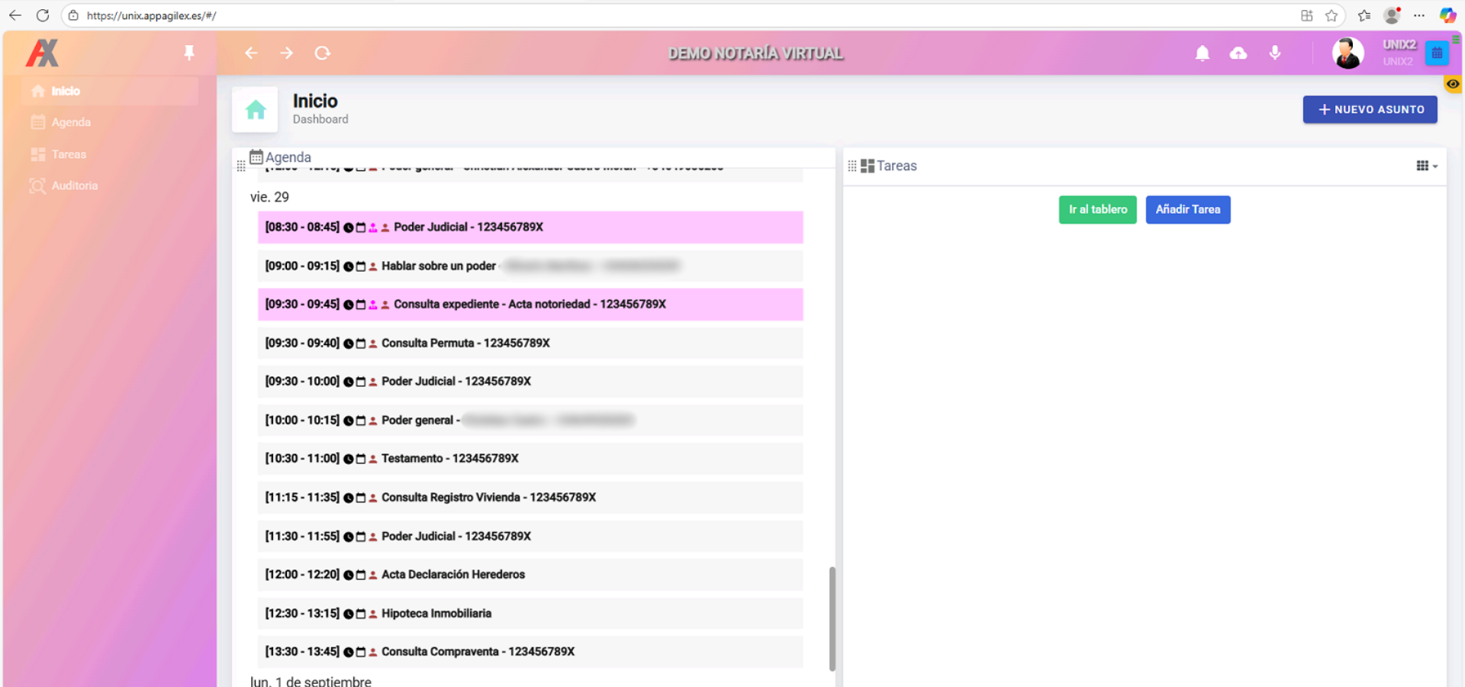This screenshot has width=1465, height=687.
Task: Expand the Tareas grid view dropdown
Action: pos(1426,166)
